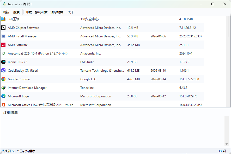The image size is (231, 154).
Task: Click the 360安全中心 publisher cell
Action: tap(89, 19)
